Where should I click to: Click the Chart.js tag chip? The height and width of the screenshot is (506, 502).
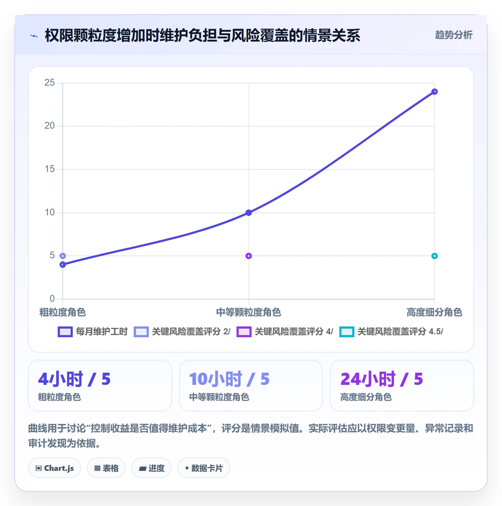click(x=55, y=468)
